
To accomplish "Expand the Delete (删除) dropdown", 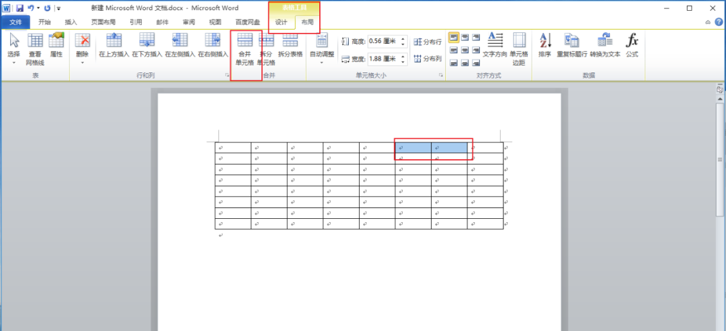I will click(x=82, y=48).
